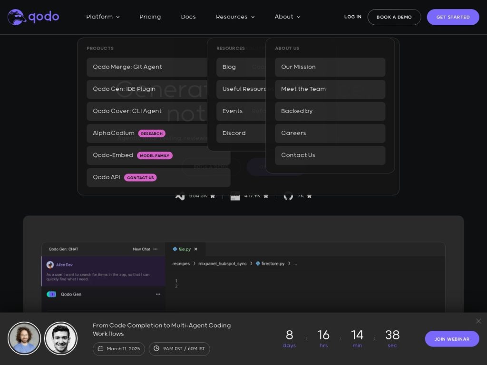
Task: Click the webinar title text
Action: (x=162, y=330)
